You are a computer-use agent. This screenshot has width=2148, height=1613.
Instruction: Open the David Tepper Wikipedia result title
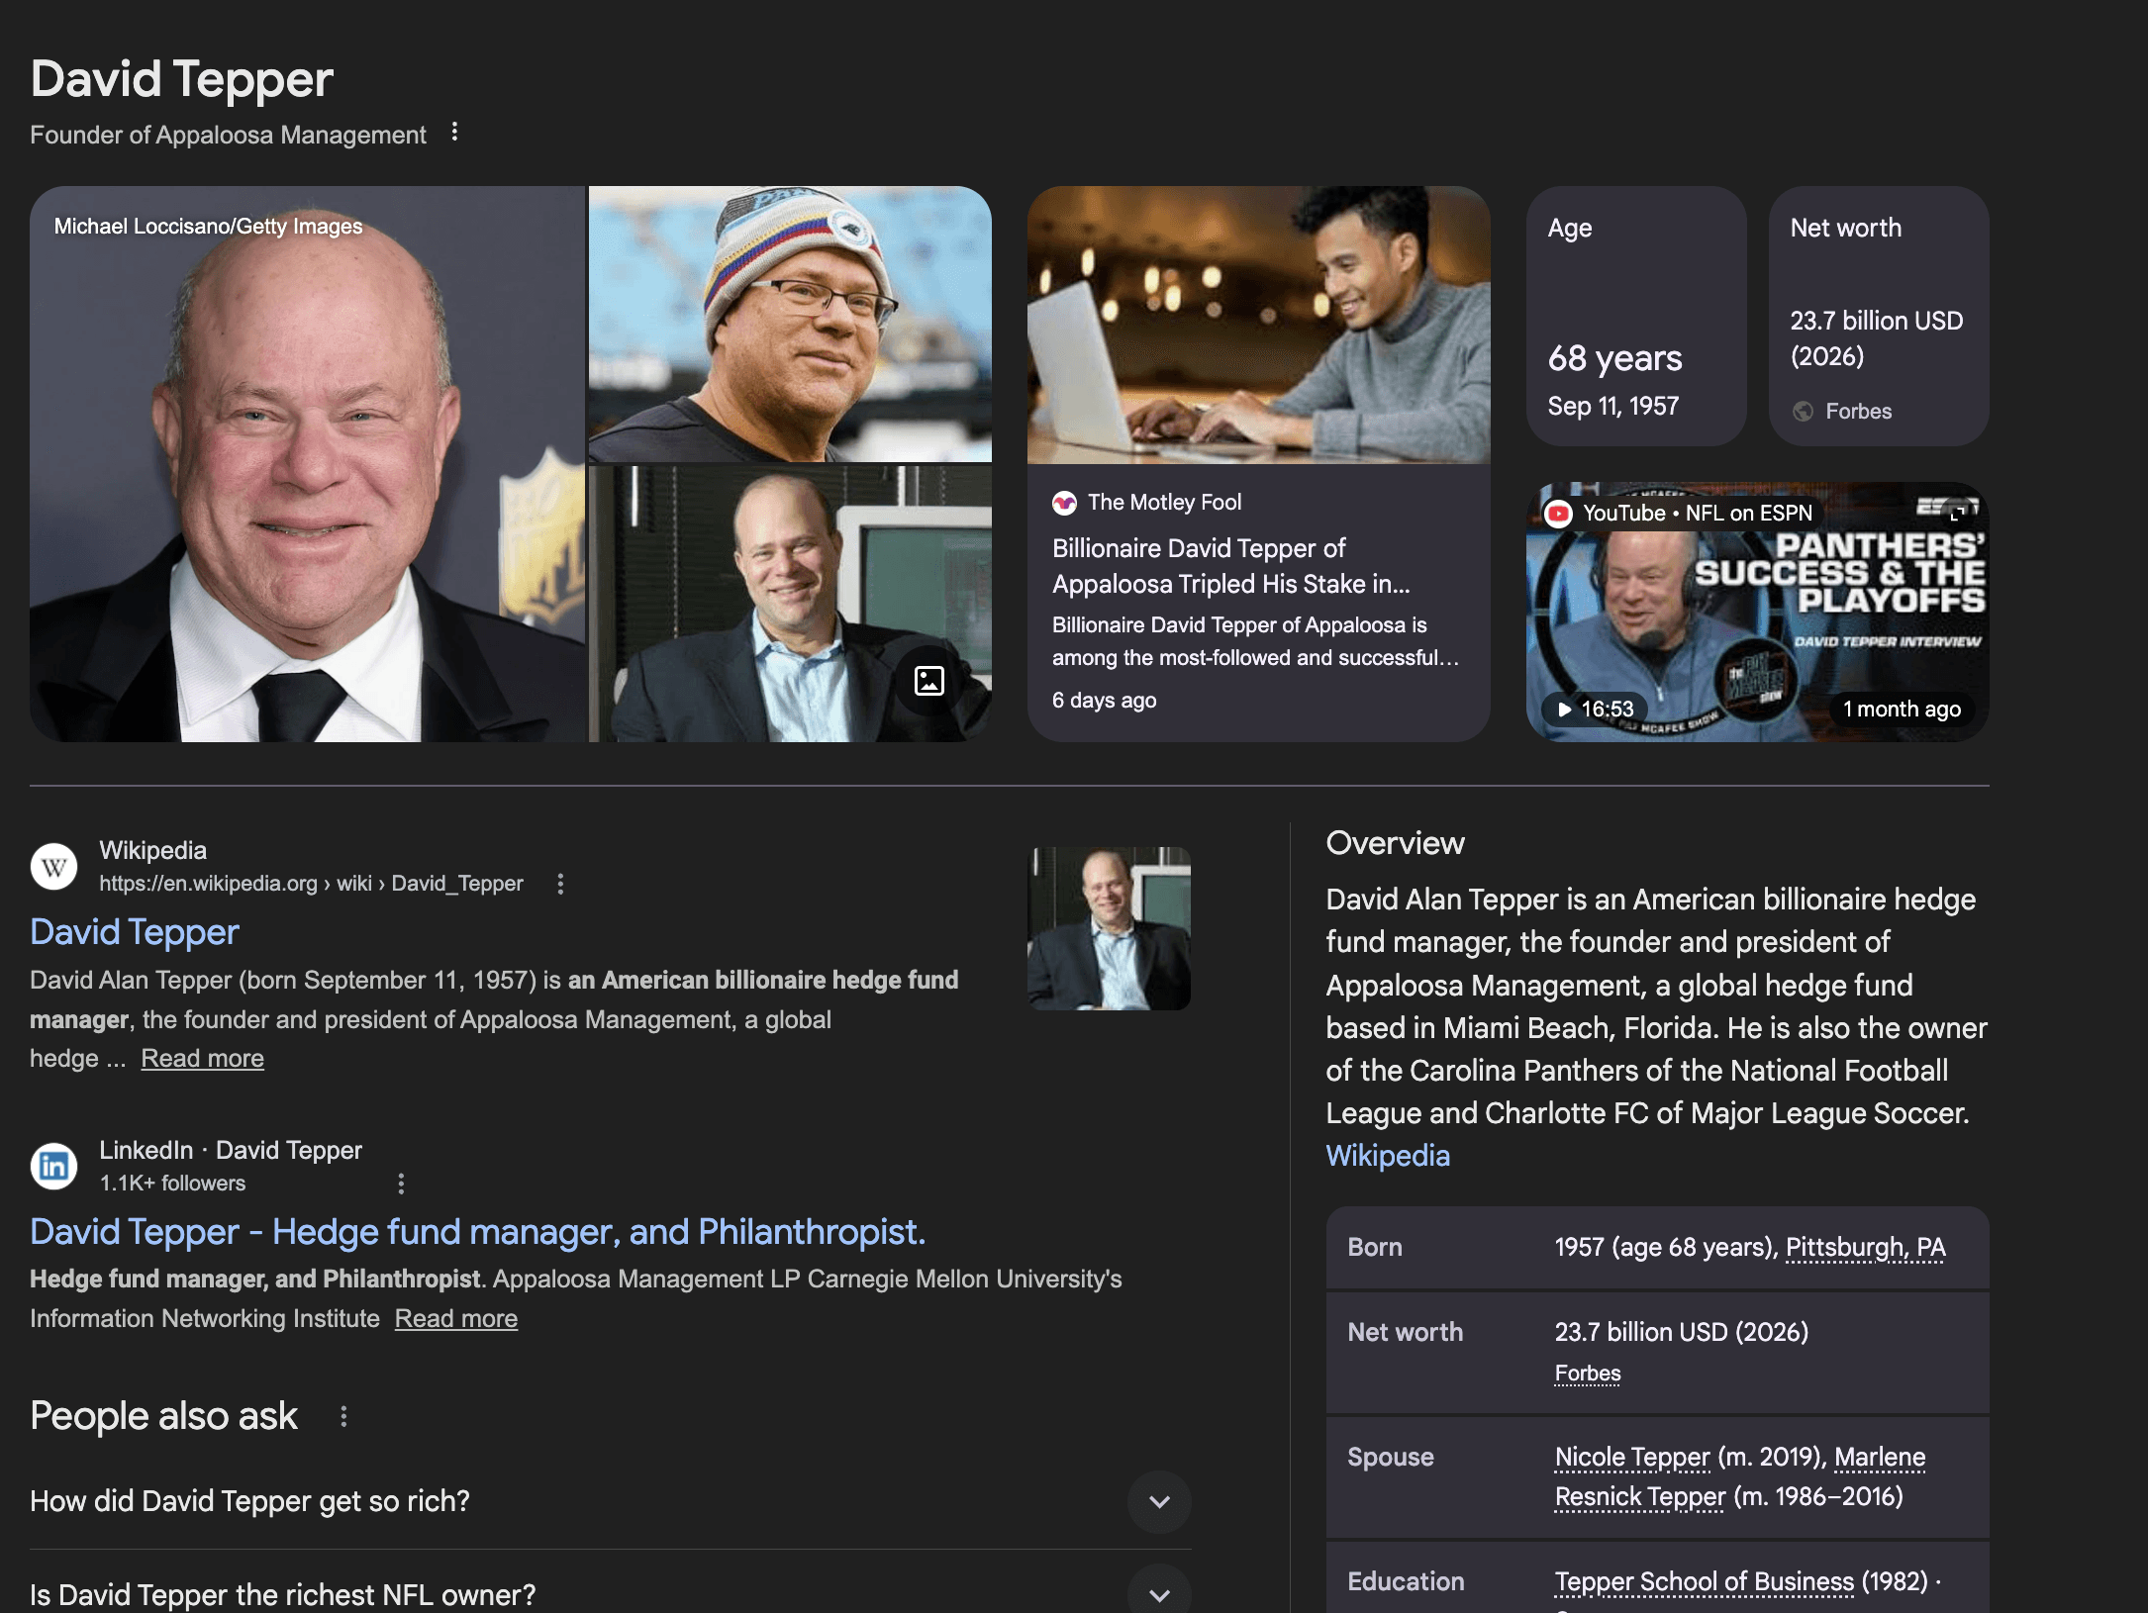(135, 932)
